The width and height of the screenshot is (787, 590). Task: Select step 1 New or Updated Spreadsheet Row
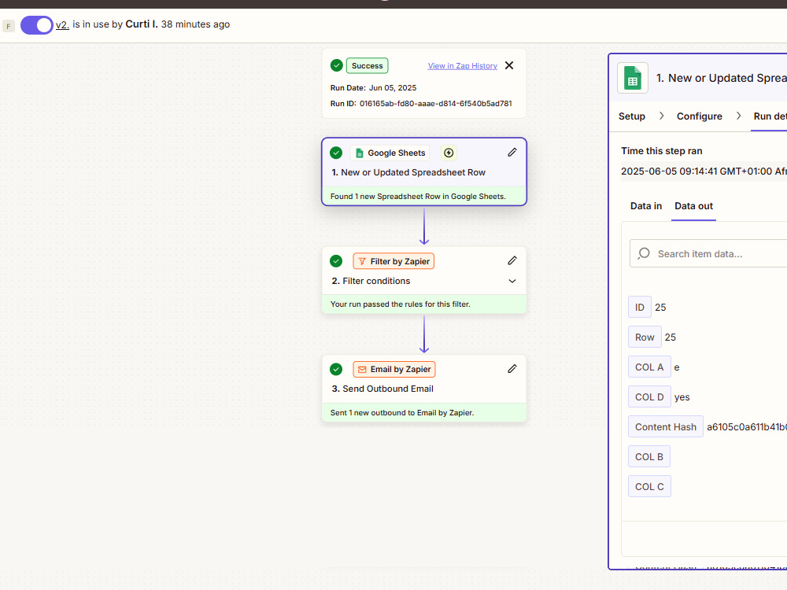pyautogui.click(x=424, y=171)
